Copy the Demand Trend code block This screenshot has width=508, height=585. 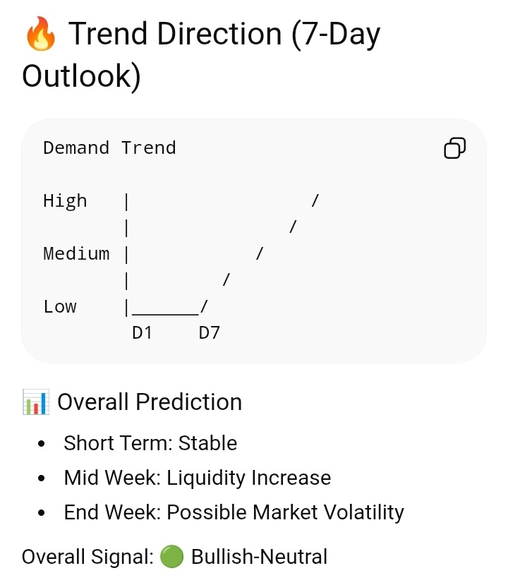pos(454,148)
